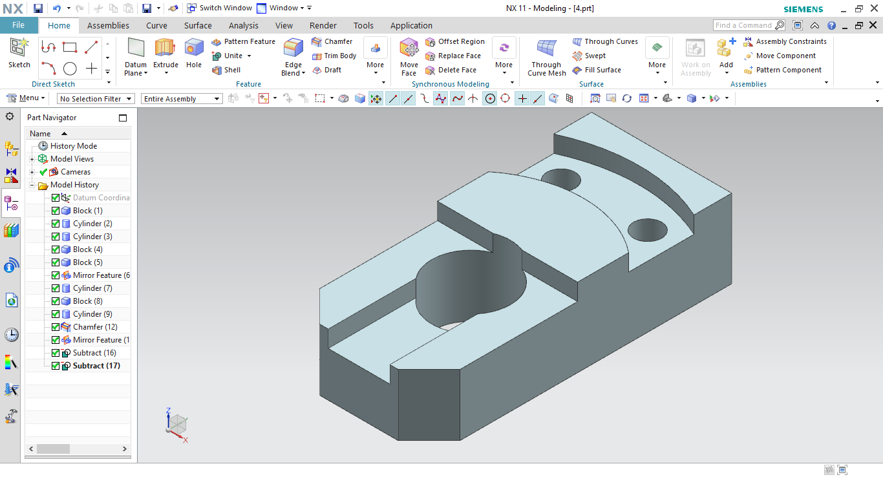The height and width of the screenshot is (477, 883).
Task: Open Through Curve Mesh surface tool
Action: click(x=547, y=57)
